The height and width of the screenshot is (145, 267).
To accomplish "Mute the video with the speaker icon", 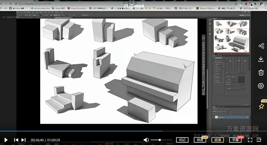I will [x=146, y=140].
